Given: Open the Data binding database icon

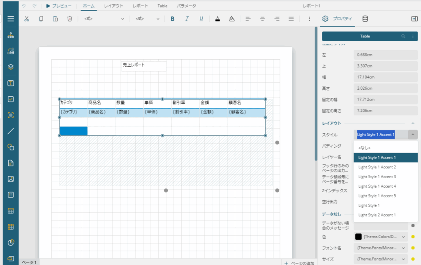Looking at the screenshot, I should click(x=365, y=19).
